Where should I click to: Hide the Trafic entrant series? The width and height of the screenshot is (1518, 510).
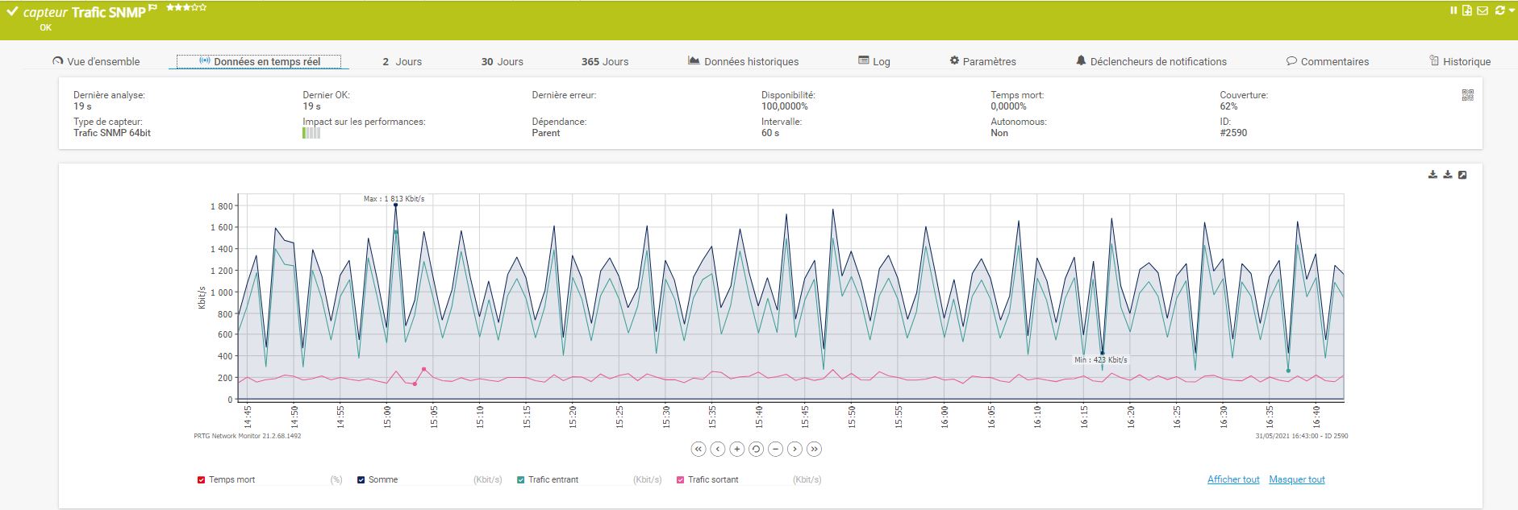(x=521, y=480)
